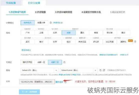The width and height of the screenshot is (139, 95).
Task: Switch to the 自定义配置 tab
Action: 34,3
